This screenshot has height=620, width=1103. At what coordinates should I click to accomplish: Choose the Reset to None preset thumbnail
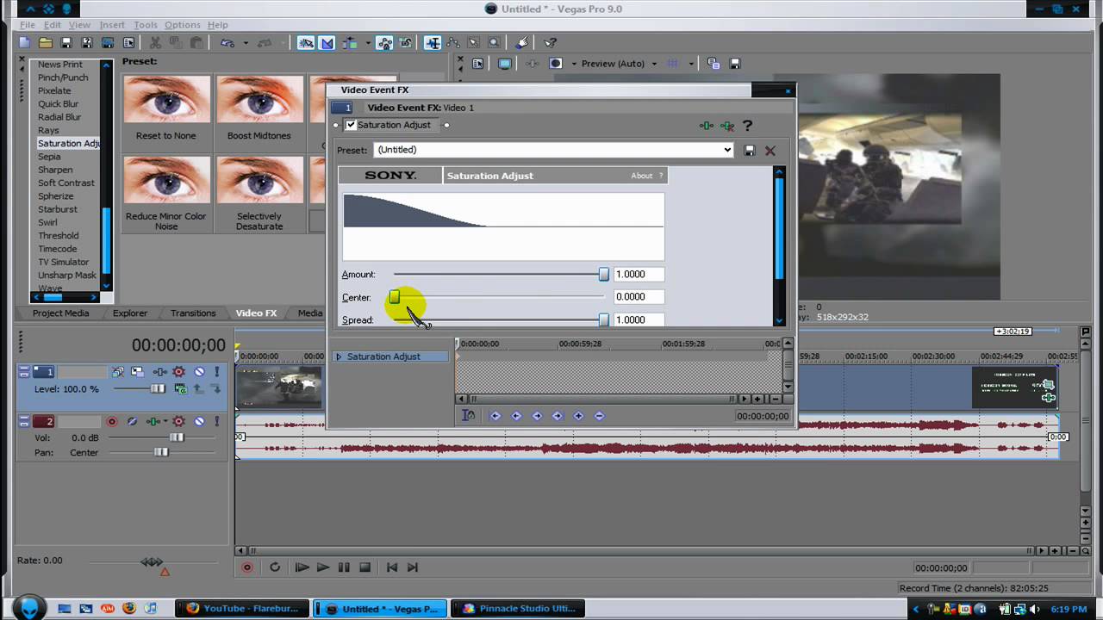coord(166,99)
